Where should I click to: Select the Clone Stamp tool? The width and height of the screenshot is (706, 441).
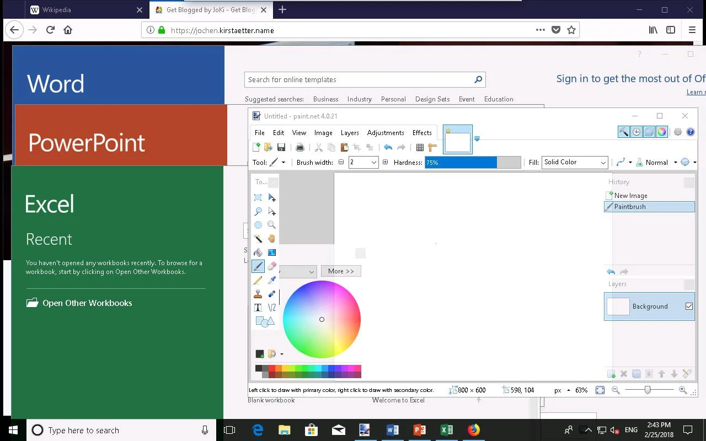[258, 294]
